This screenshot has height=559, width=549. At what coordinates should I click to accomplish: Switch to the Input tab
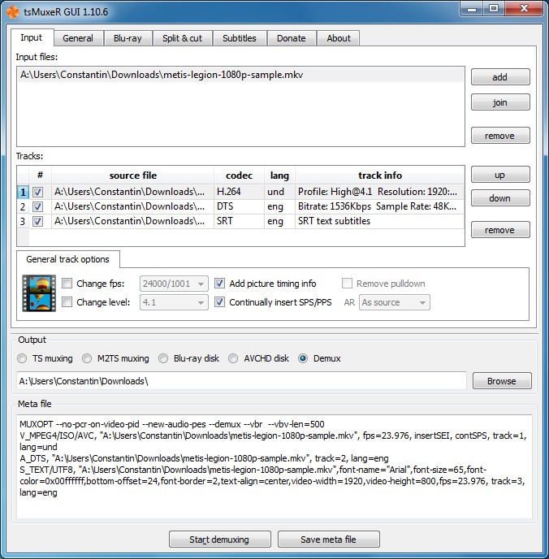(32, 37)
